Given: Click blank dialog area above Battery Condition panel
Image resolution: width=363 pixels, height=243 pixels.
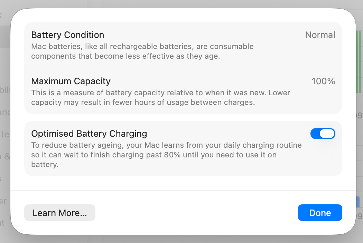Looking at the screenshot, I should click(183, 16).
